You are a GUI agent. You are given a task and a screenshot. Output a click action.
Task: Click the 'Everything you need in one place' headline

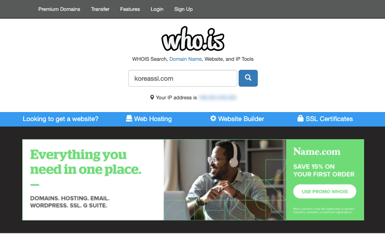pos(85,162)
